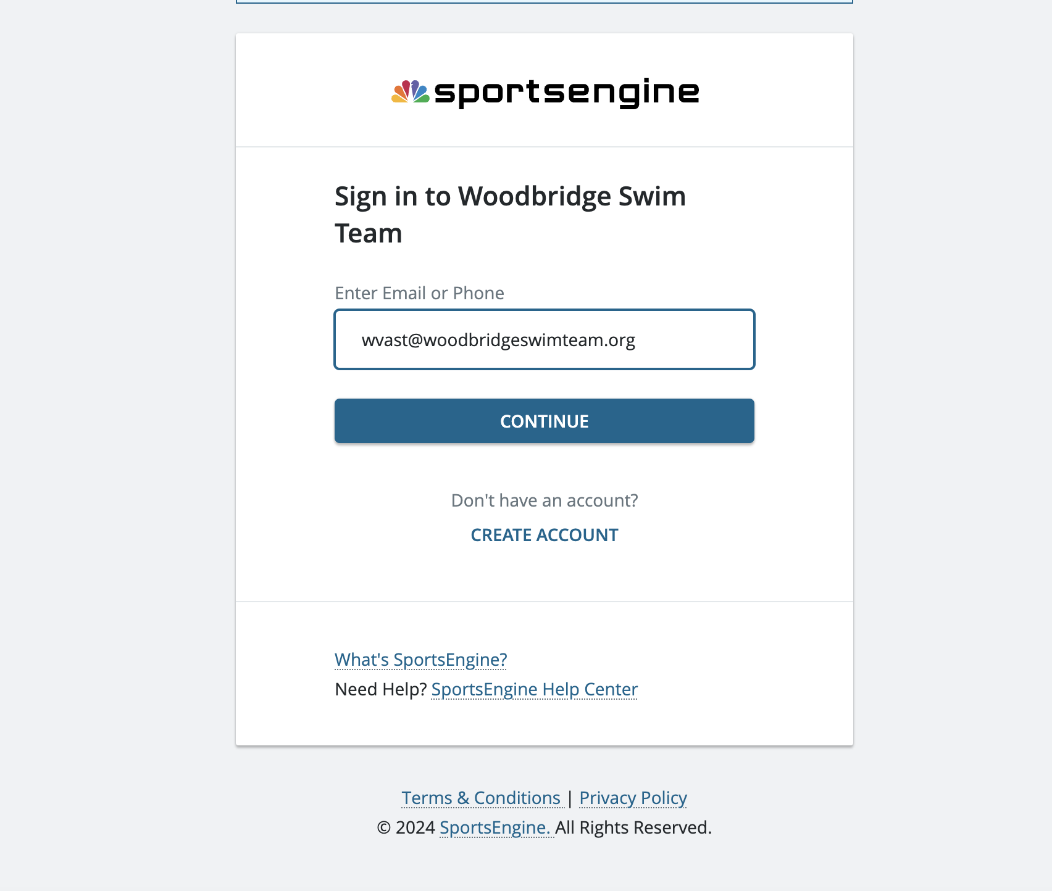Image resolution: width=1052 pixels, height=891 pixels.
Task: Open the Terms & Conditions link
Action: [481, 798]
